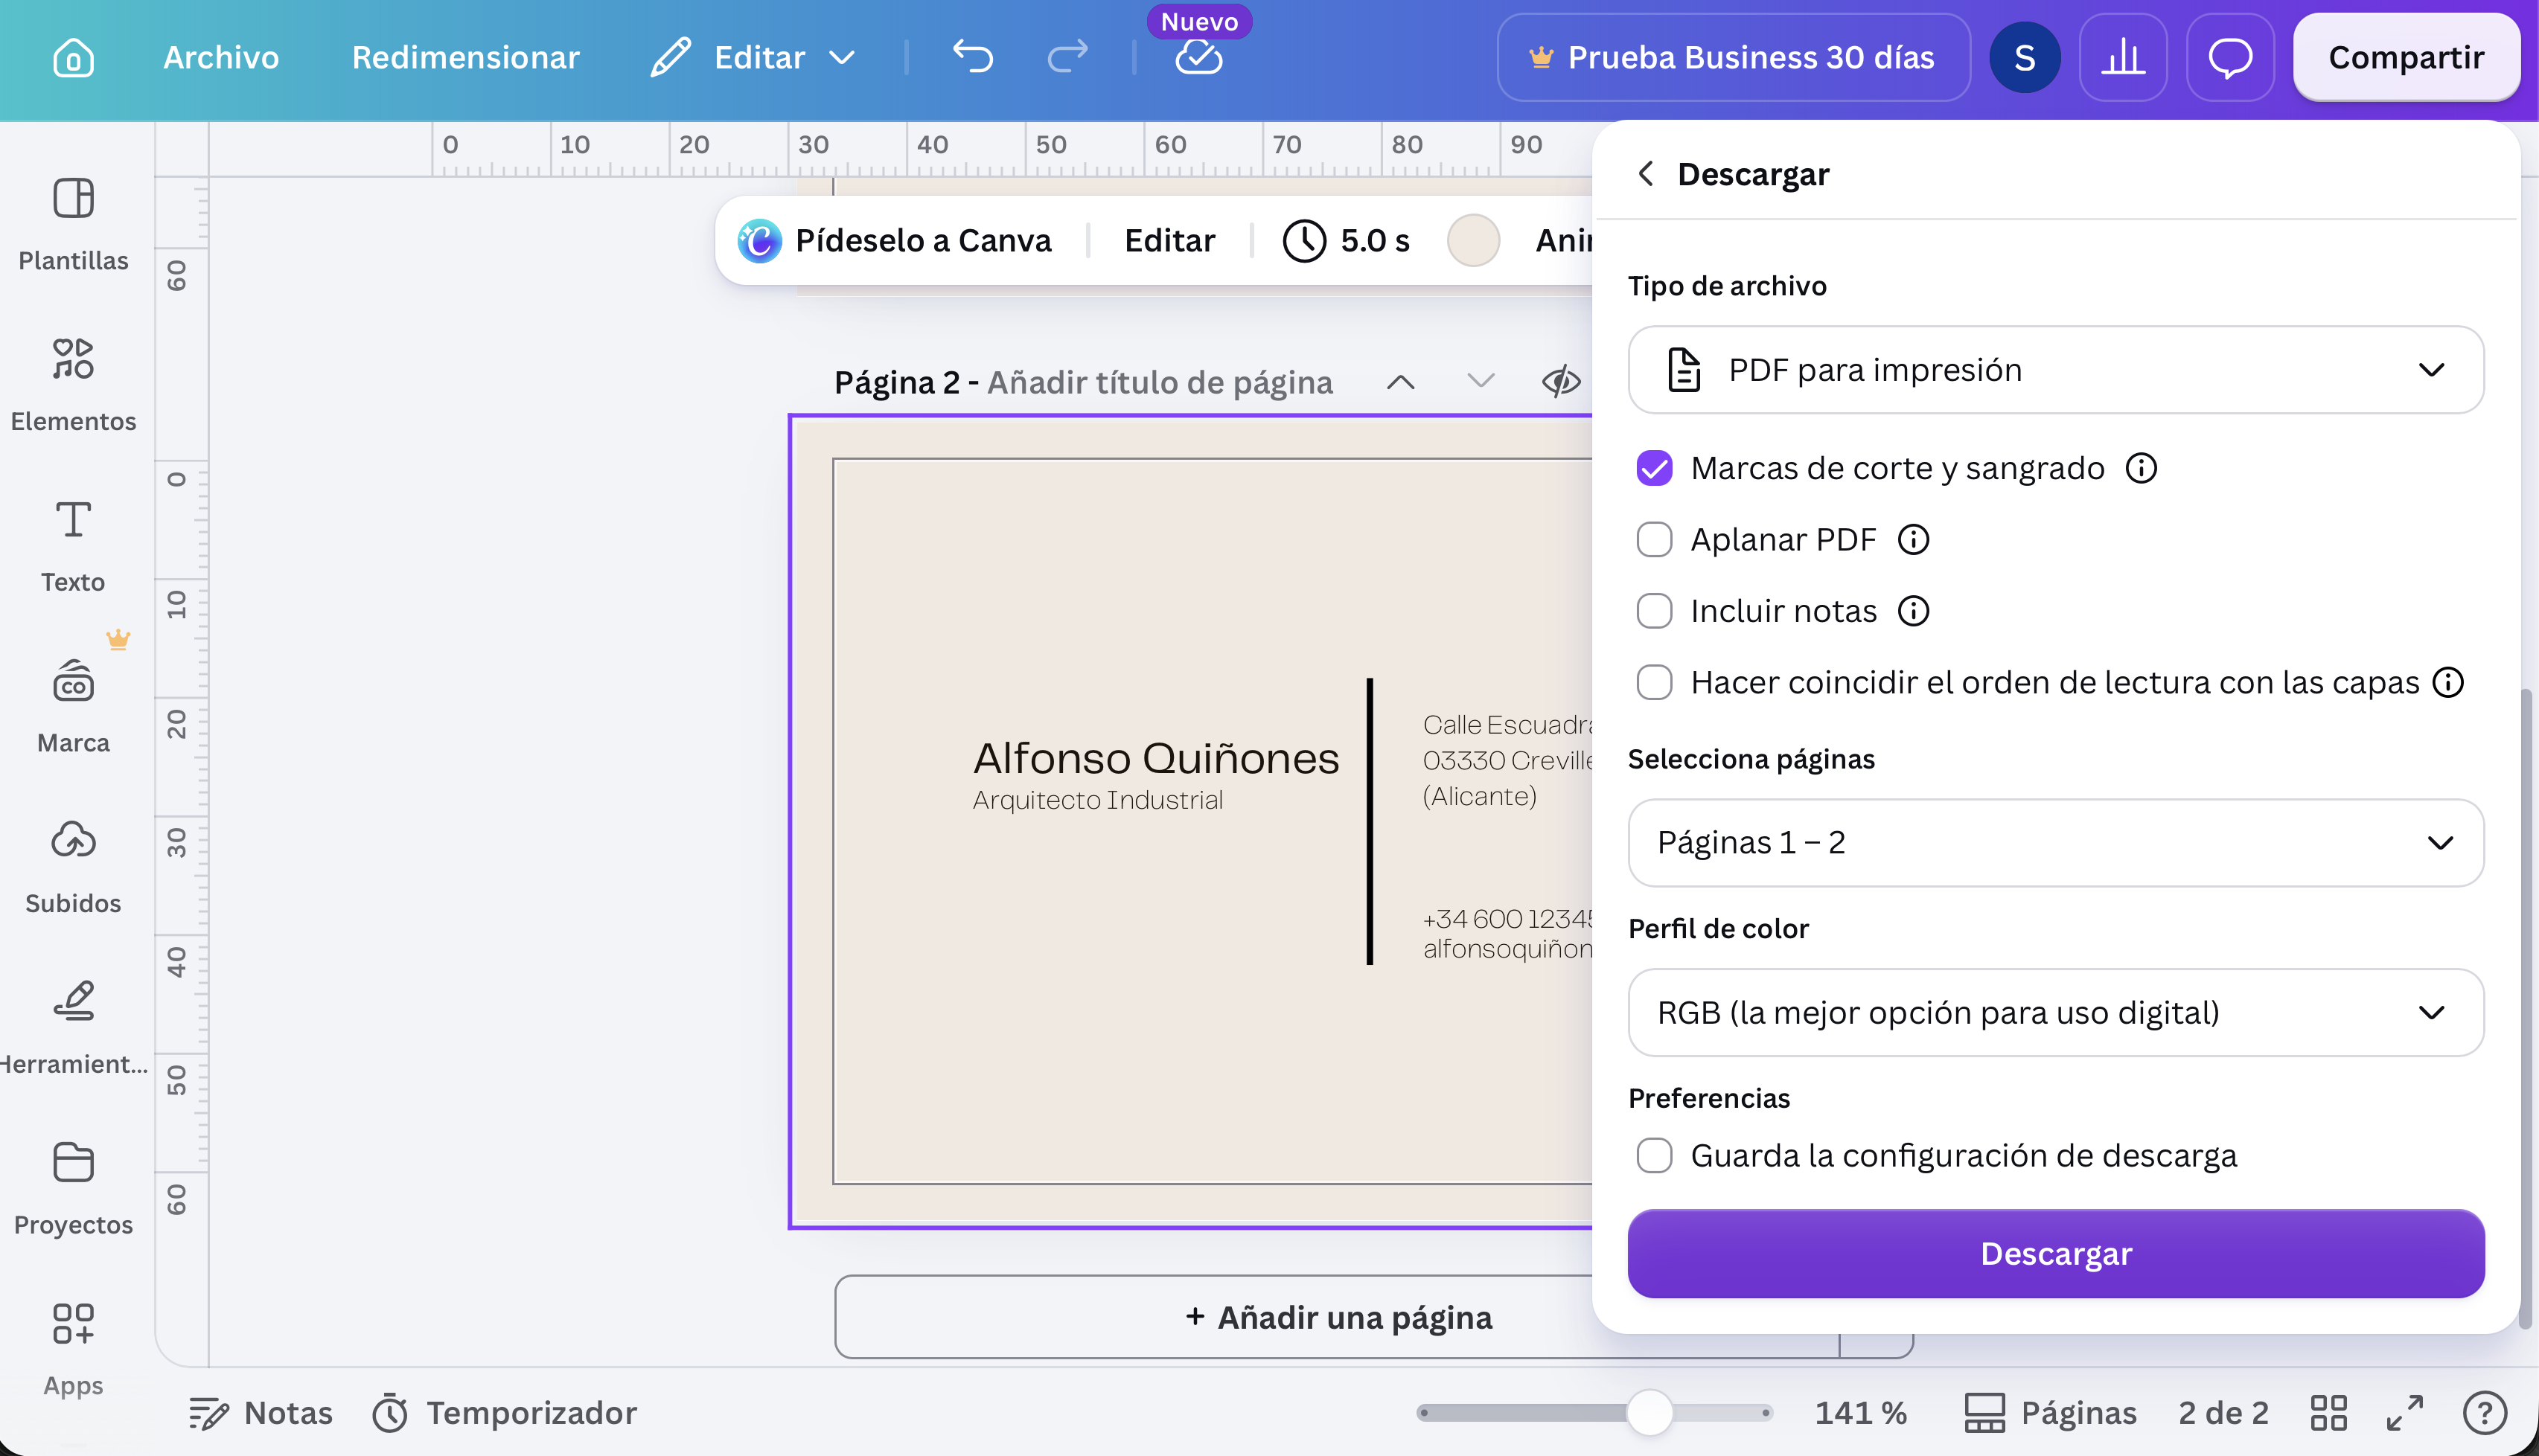Click Editar in the floating toolbar
The width and height of the screenshot is (2539, 1456).
[1169, 241]
